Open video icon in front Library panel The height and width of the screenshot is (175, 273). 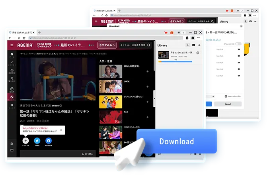[x=193, y=45]
